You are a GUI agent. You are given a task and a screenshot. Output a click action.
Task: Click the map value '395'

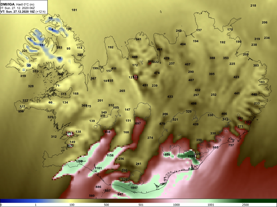212,74
